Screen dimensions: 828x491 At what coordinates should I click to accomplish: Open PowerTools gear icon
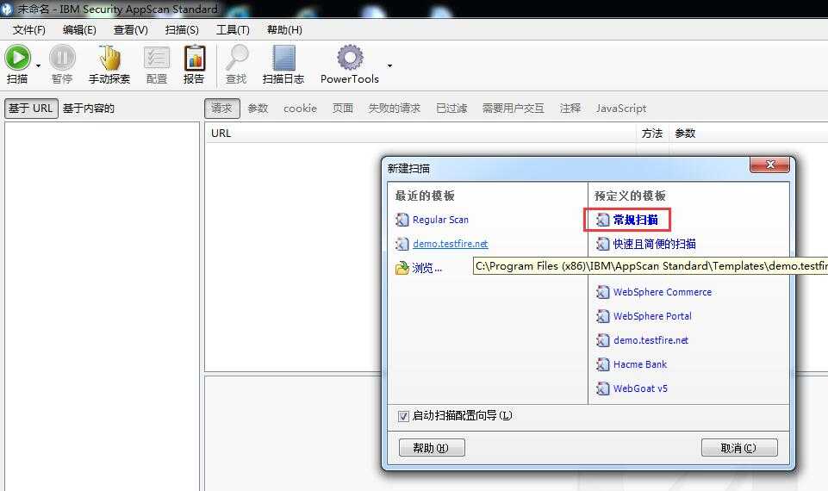(350, 58)
